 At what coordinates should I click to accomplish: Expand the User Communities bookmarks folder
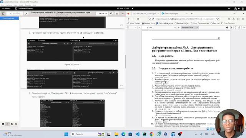[x=200, y=23]
